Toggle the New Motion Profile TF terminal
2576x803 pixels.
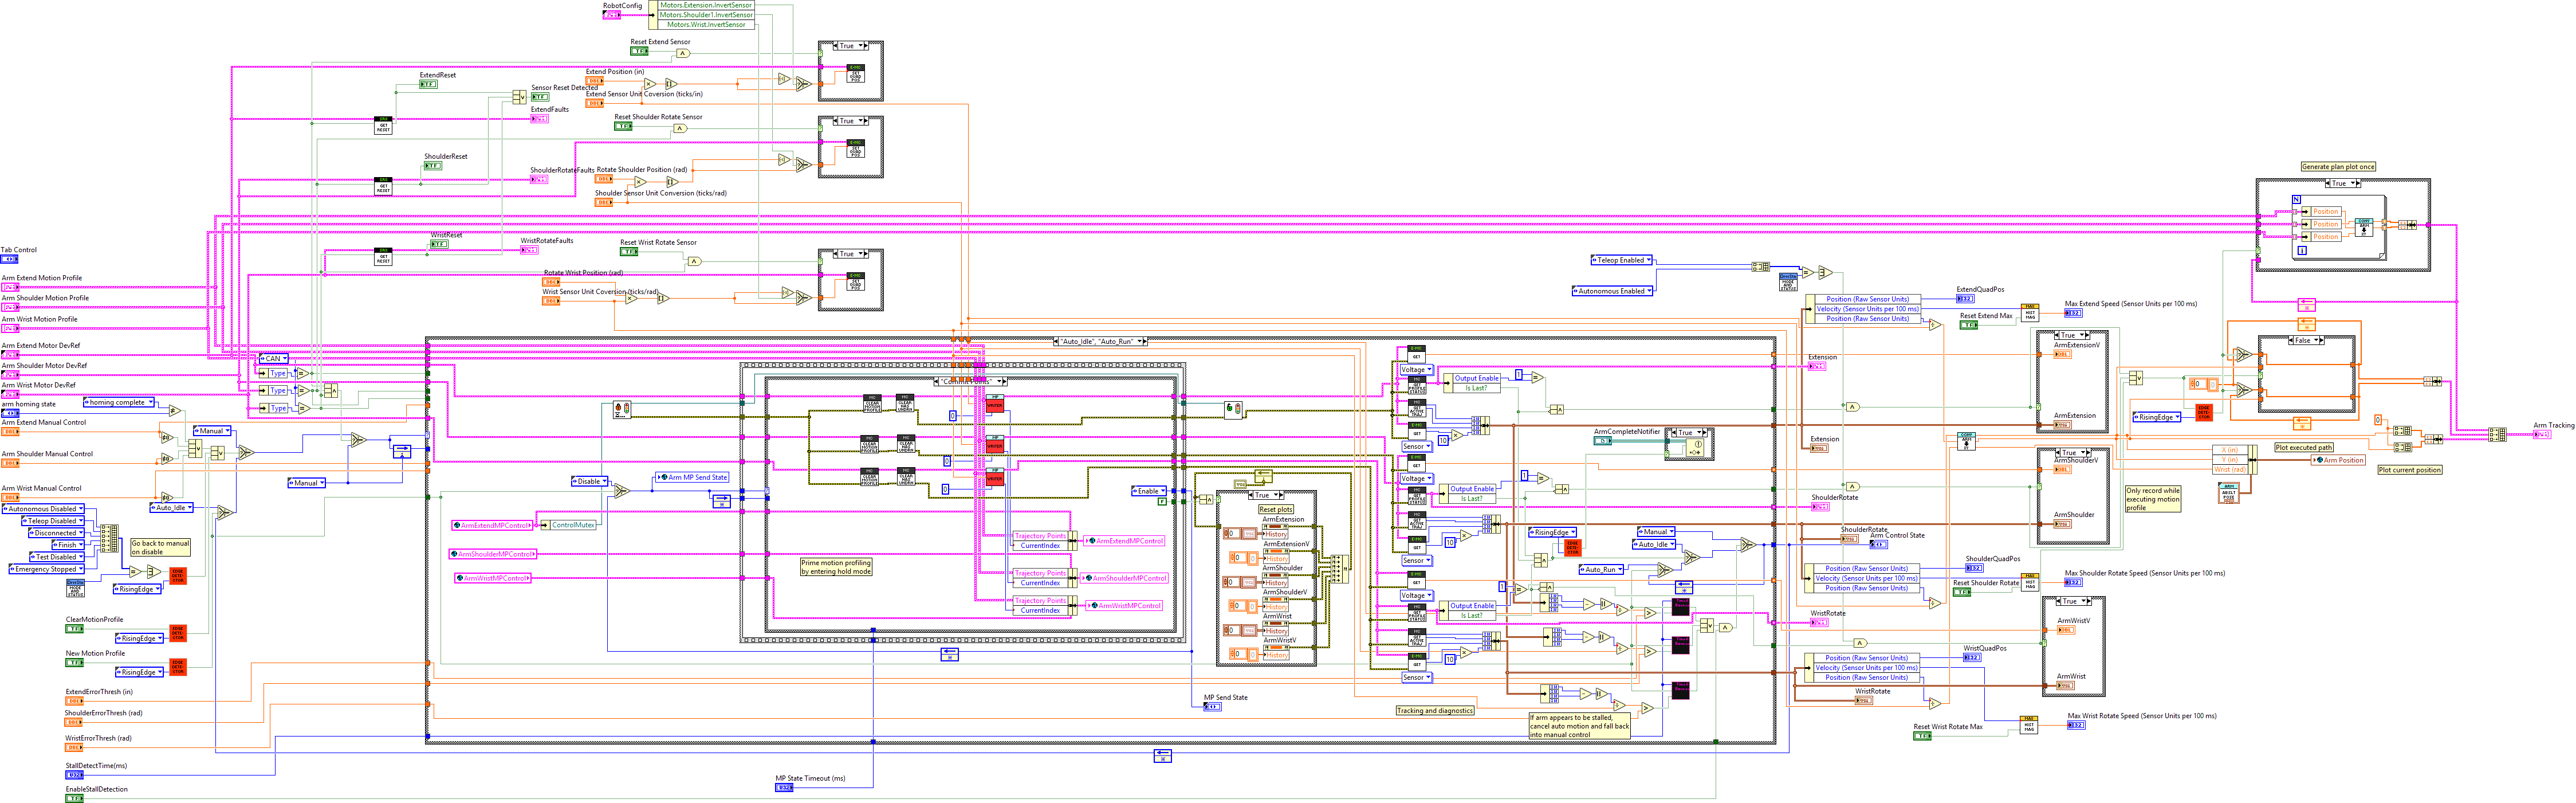pyautogui.click(x=74, y=663)
